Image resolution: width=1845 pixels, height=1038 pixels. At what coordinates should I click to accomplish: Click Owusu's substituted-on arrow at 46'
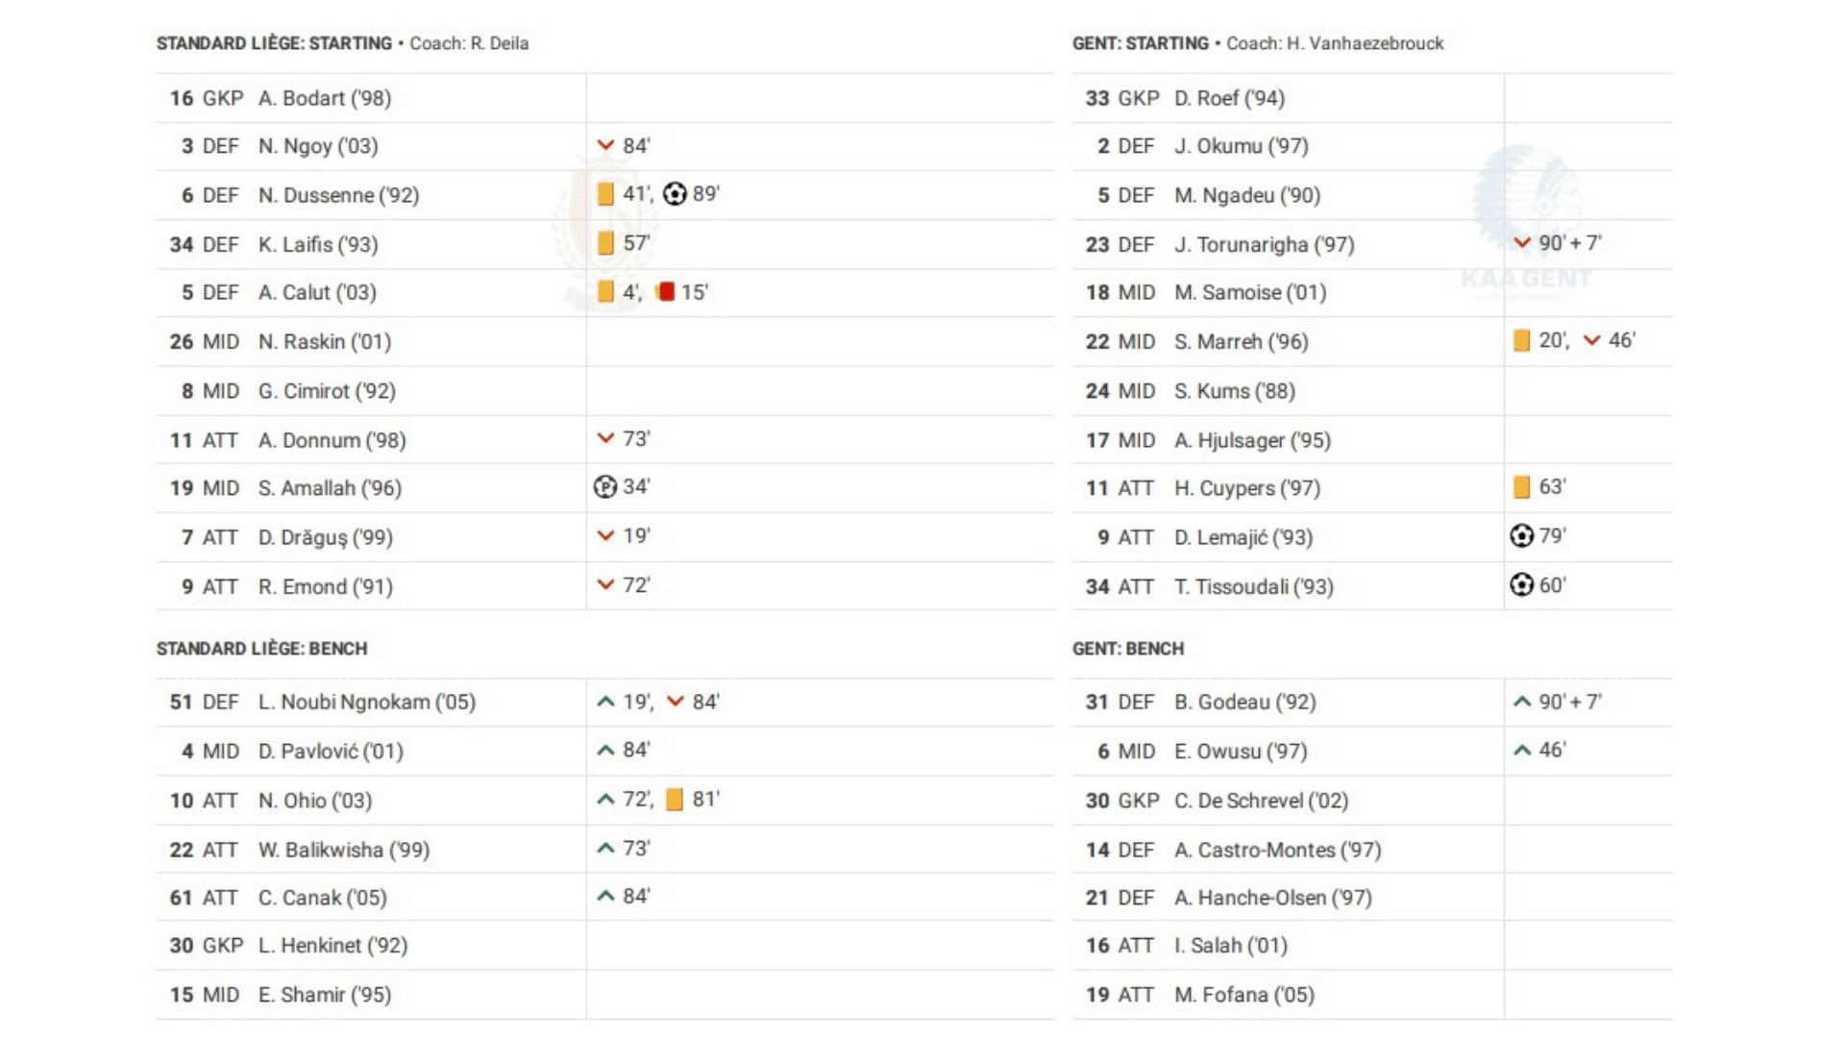[1522, 750]
